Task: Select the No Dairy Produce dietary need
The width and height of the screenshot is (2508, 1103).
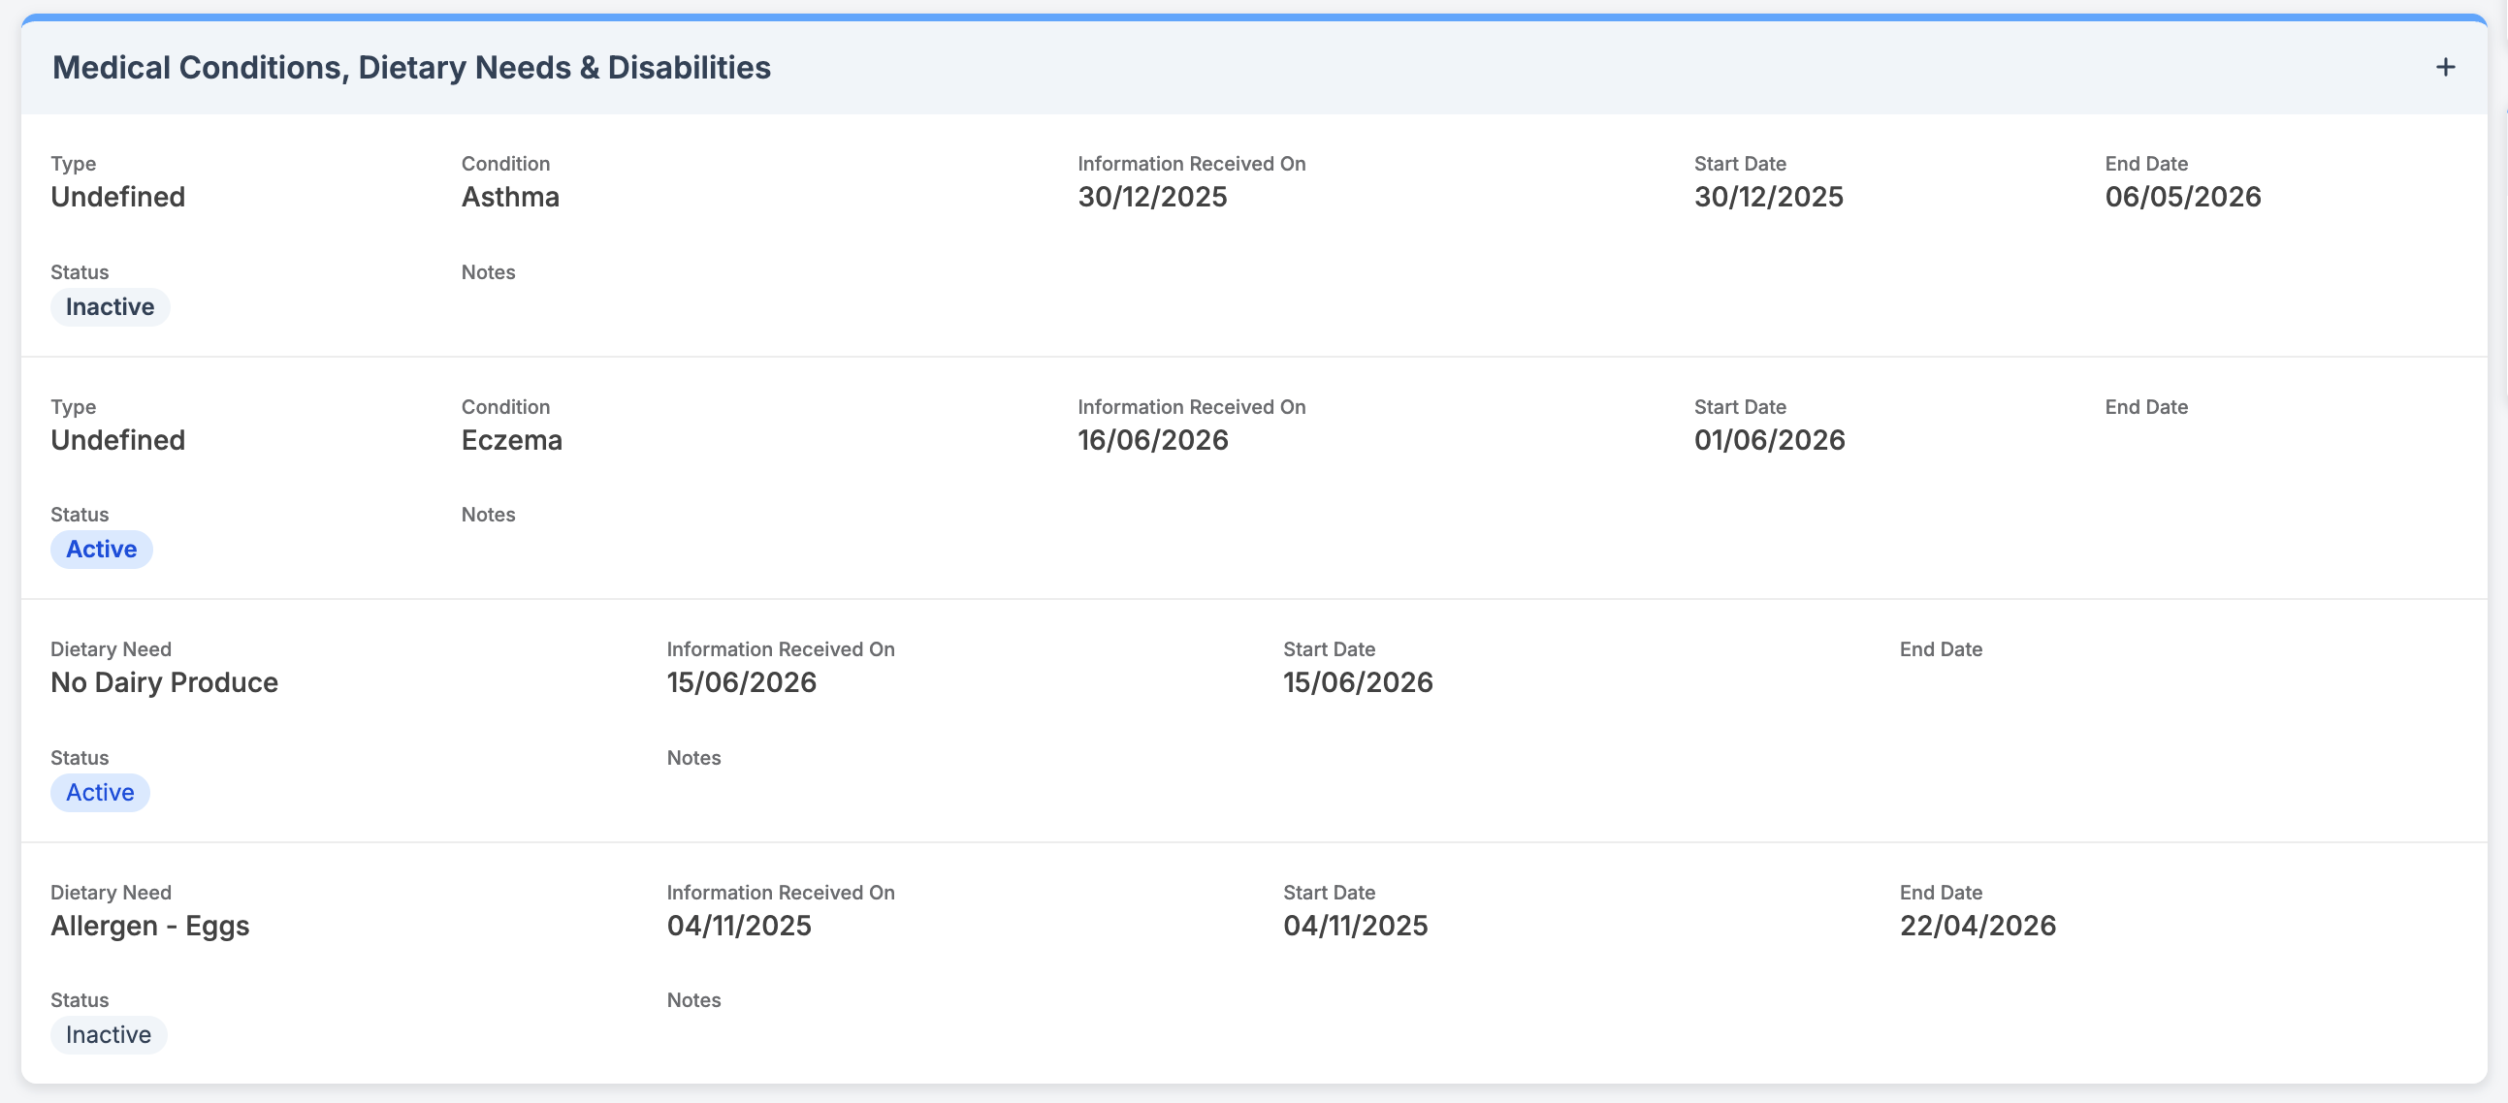Action: tap(165, 681)
